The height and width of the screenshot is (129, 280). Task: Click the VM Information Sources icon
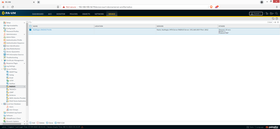coord(5,54)
